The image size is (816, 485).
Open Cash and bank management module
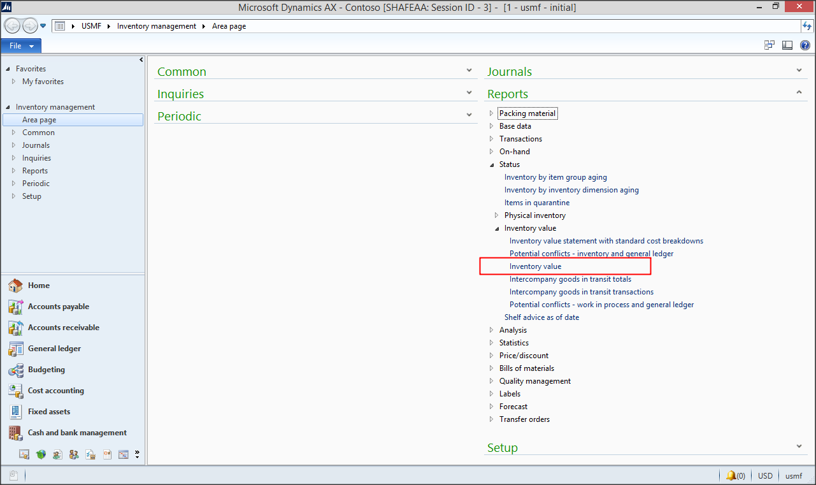(x=73, y=433)
